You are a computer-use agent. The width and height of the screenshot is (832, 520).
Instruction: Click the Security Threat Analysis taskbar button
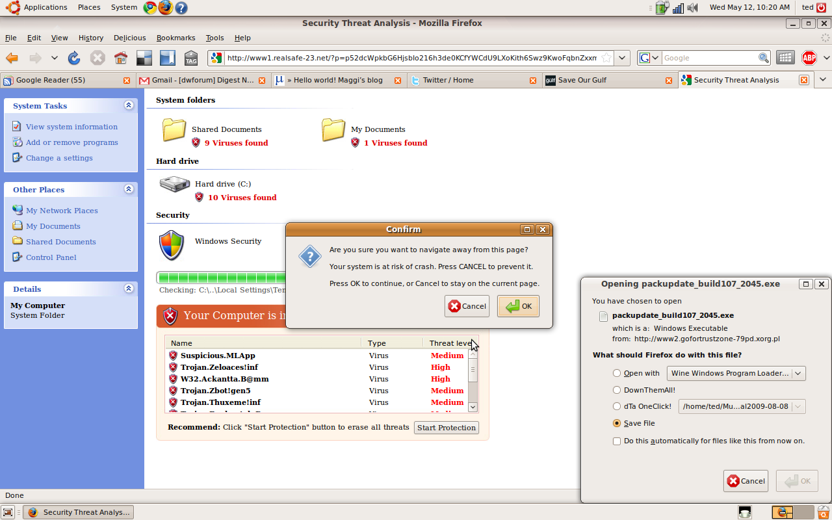pos(78,512)
